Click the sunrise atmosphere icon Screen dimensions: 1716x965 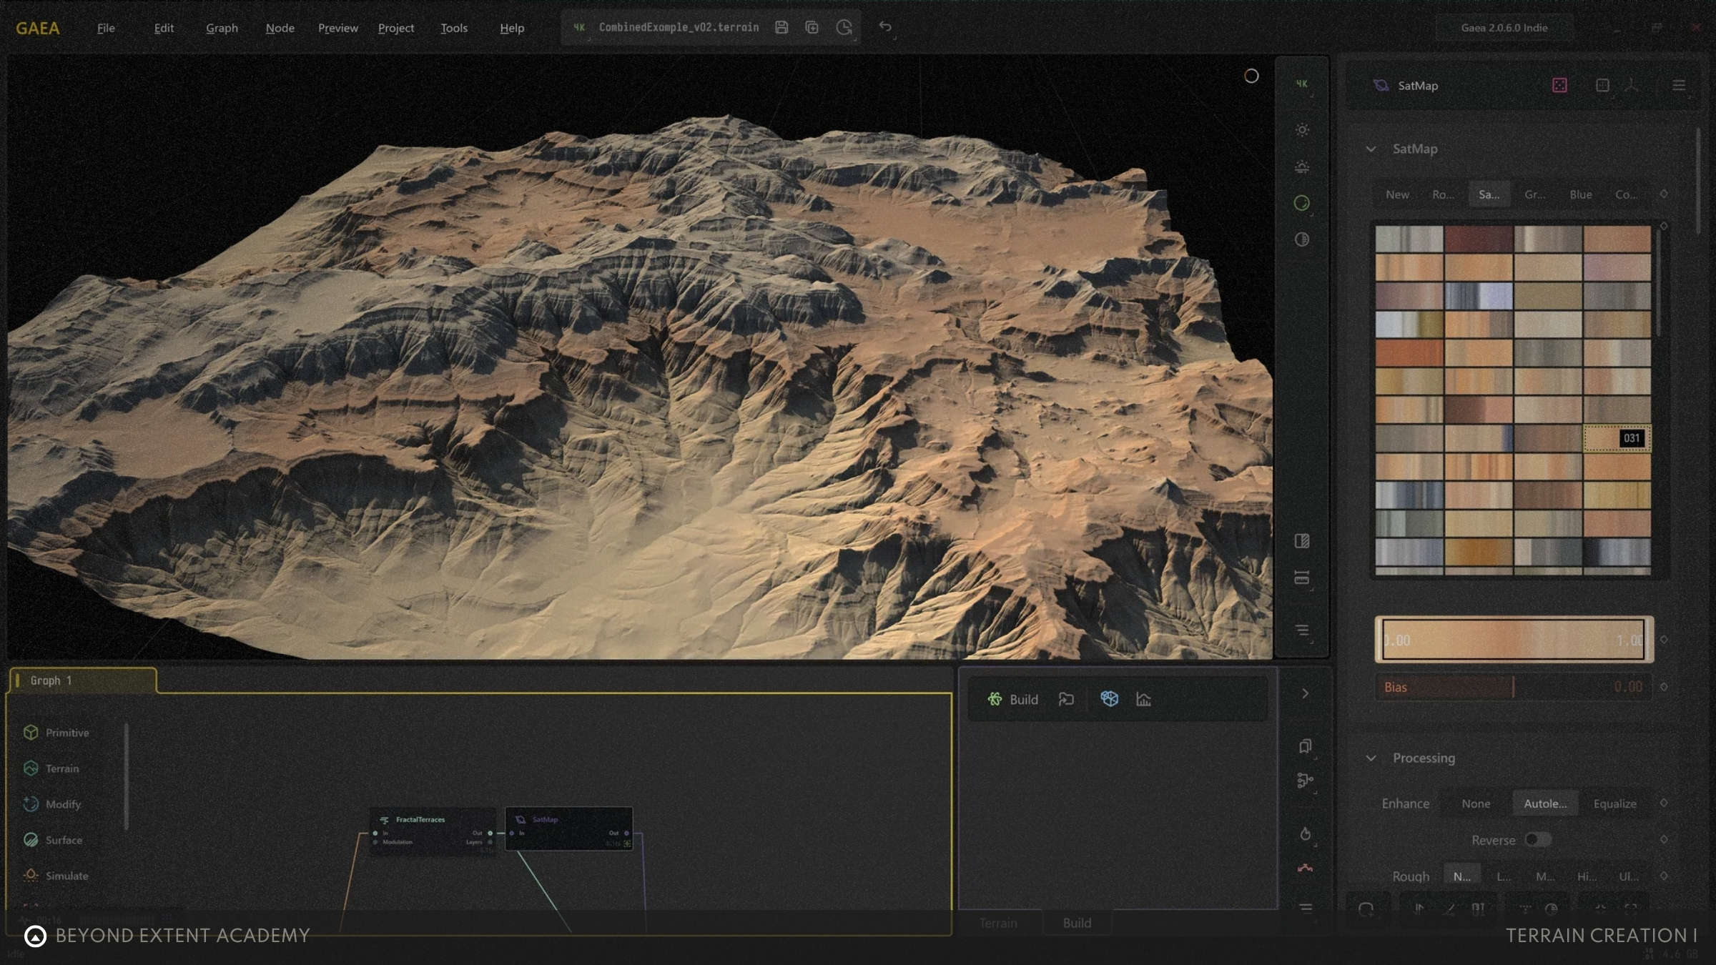coord(1302,167)
